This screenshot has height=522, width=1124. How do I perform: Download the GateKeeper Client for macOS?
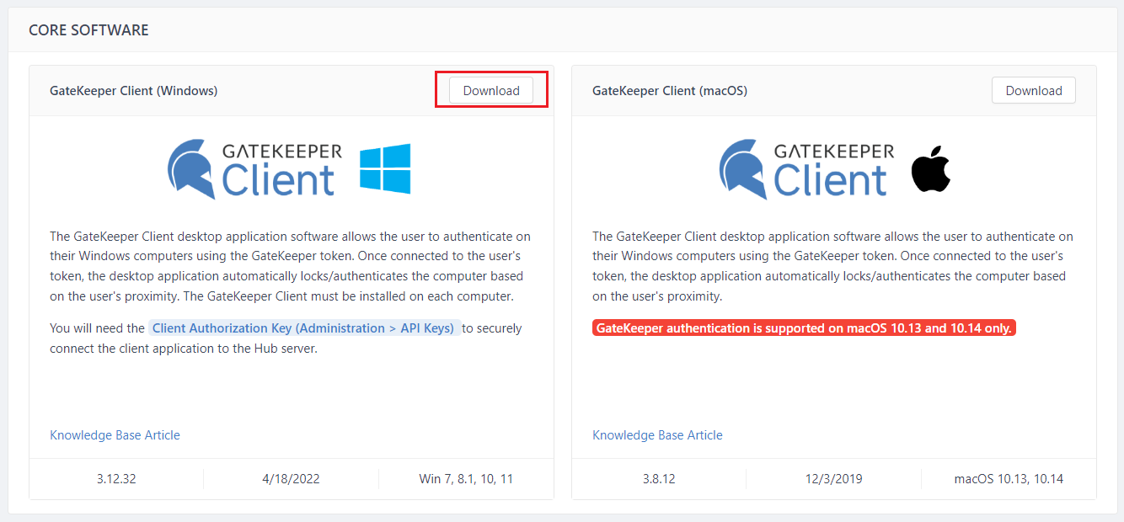1033,90
